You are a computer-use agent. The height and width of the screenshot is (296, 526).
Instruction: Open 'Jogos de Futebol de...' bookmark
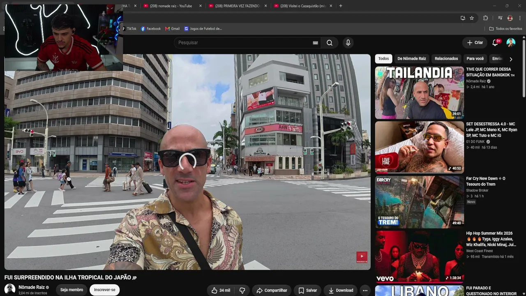pyautogui.click(x=203, y=29)
